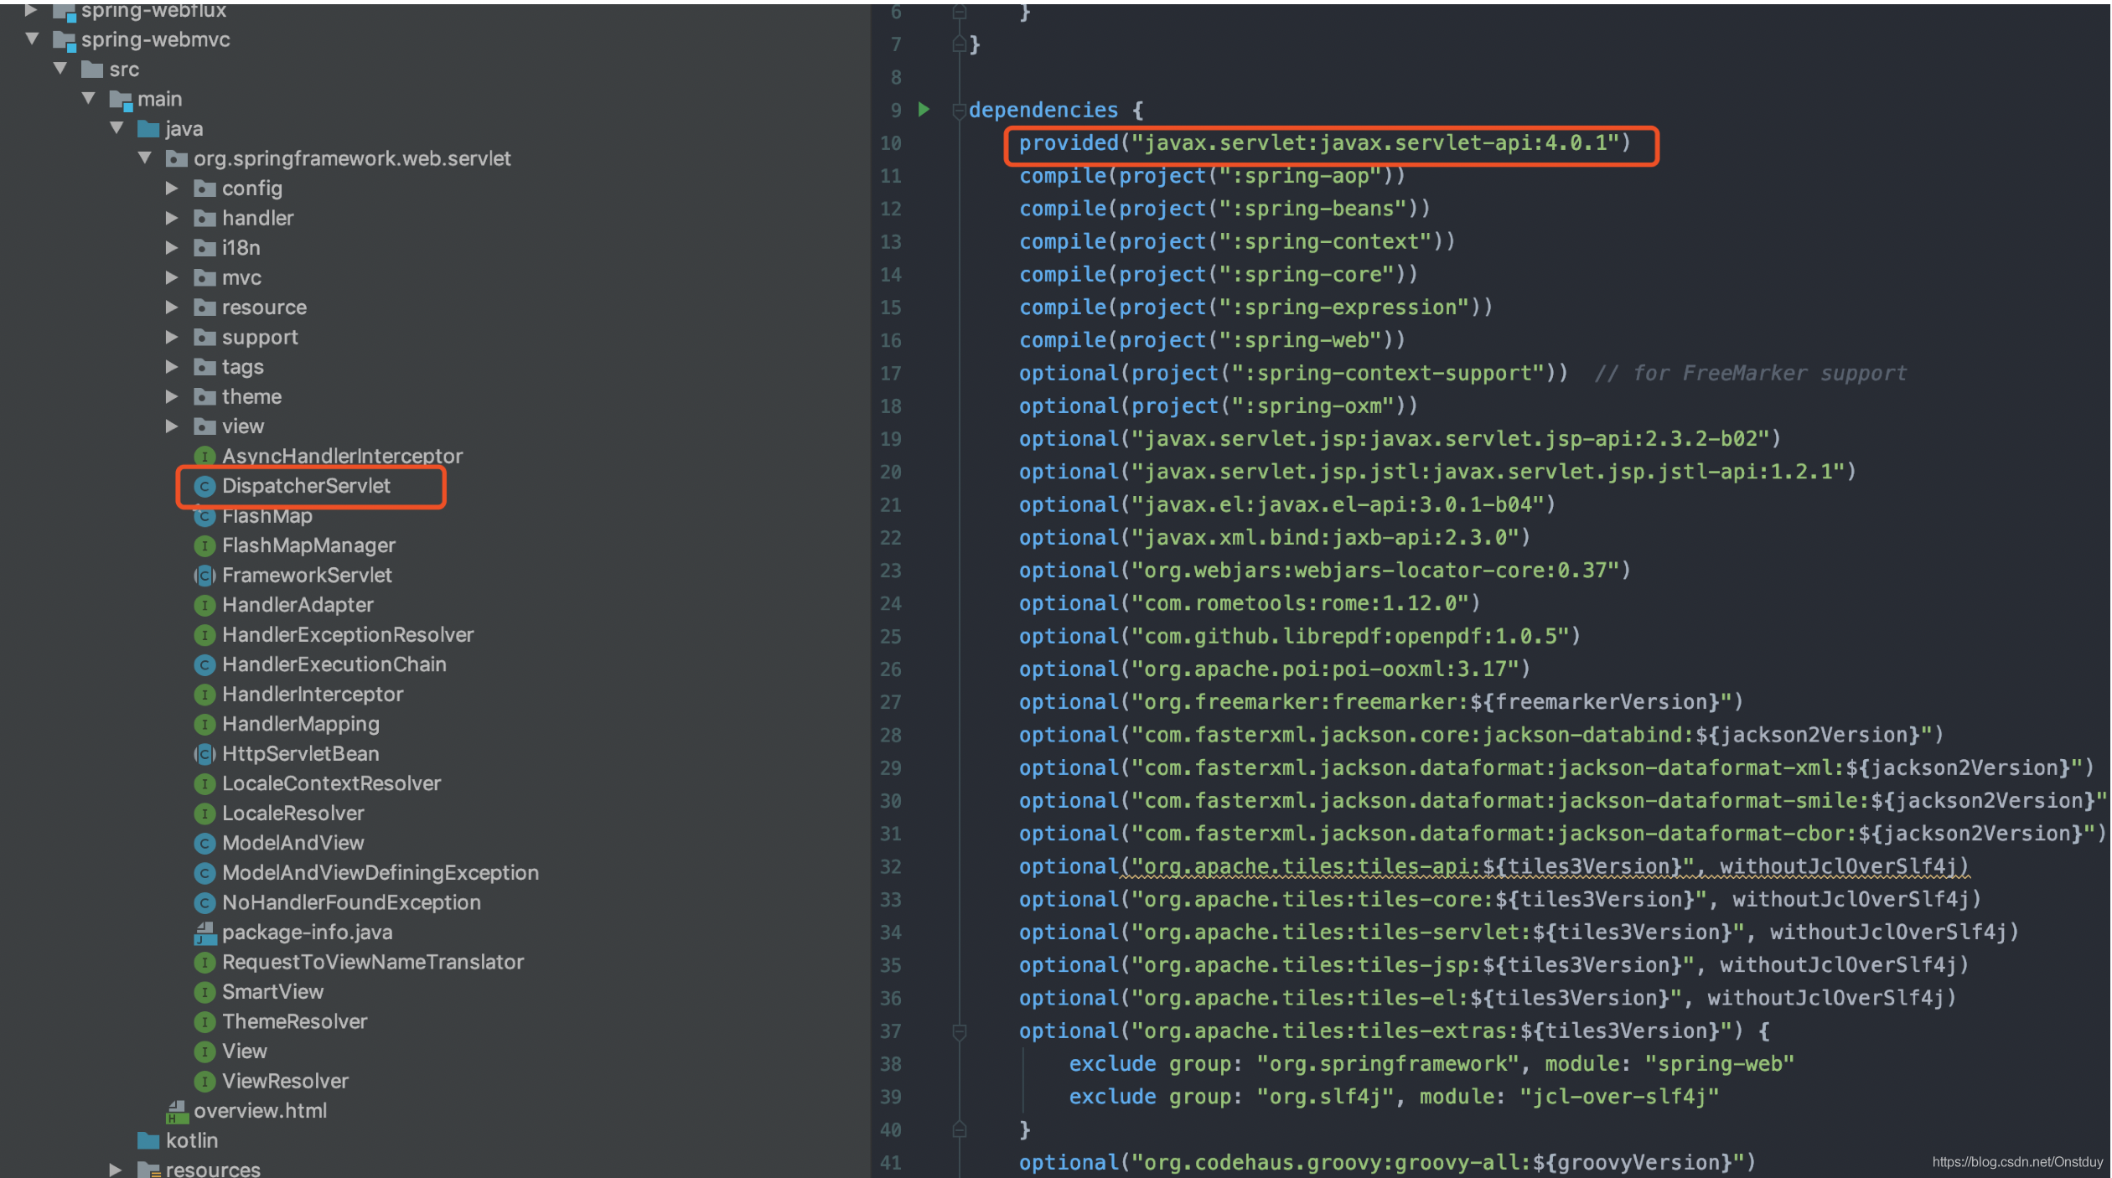Expand the view package arrow

tap(172, 426)
